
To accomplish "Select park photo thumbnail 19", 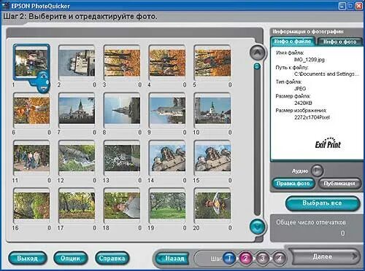I will click(x=167, y=206).
